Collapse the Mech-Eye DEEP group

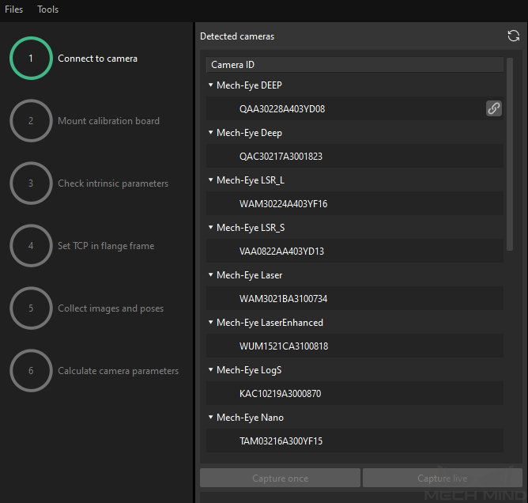pos(211,85)
